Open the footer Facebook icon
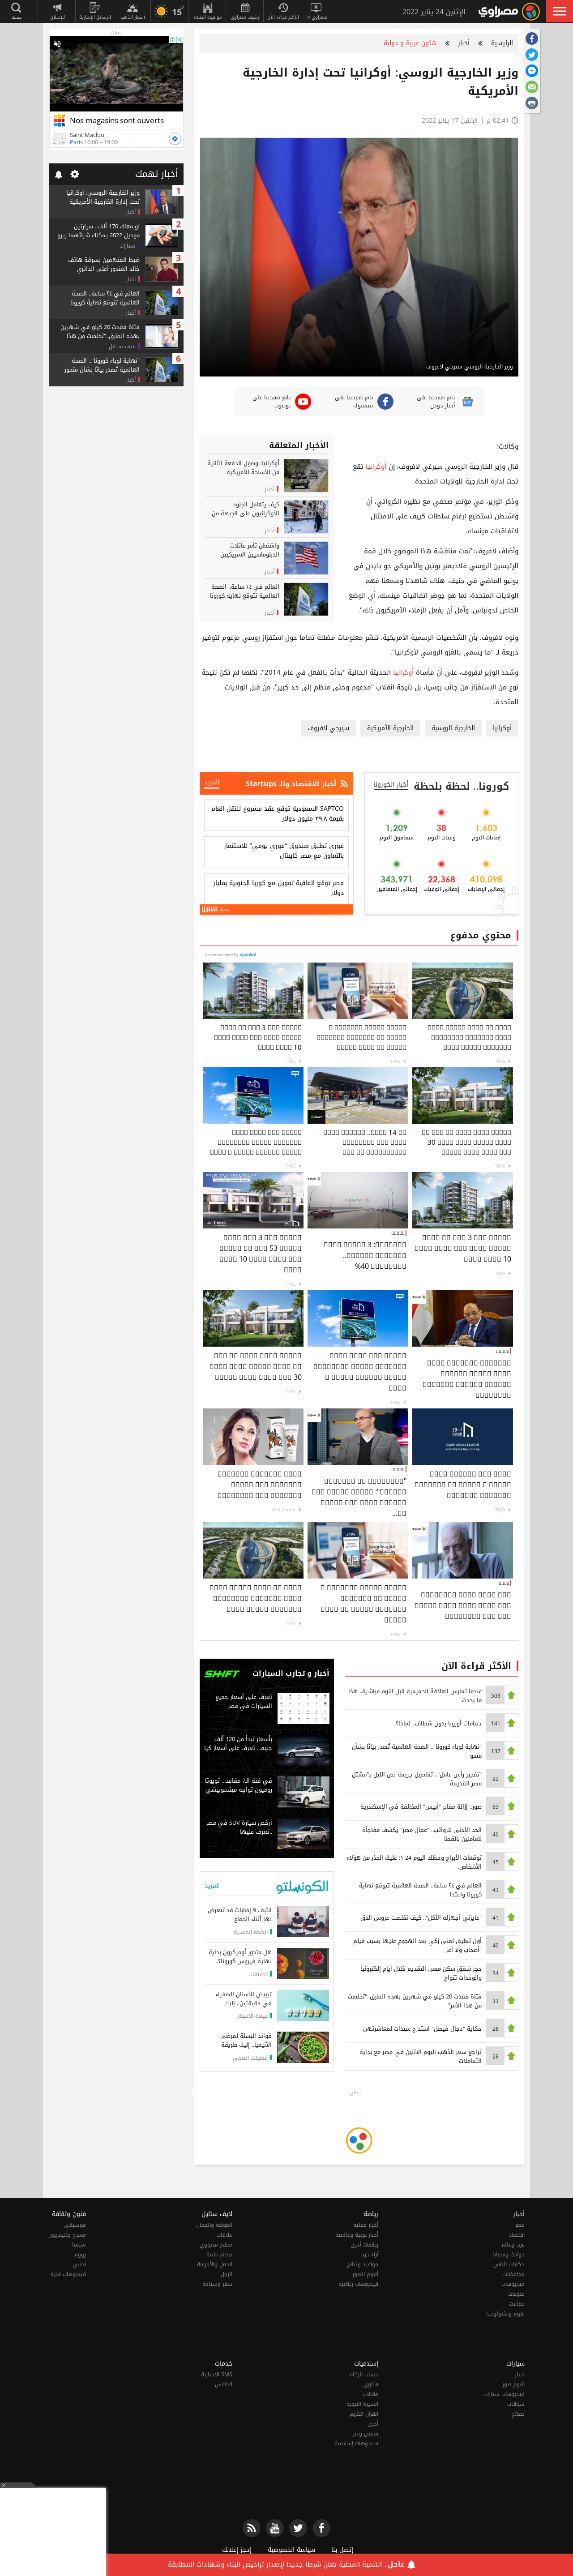573x2576 pixels. pos(321,2528)
